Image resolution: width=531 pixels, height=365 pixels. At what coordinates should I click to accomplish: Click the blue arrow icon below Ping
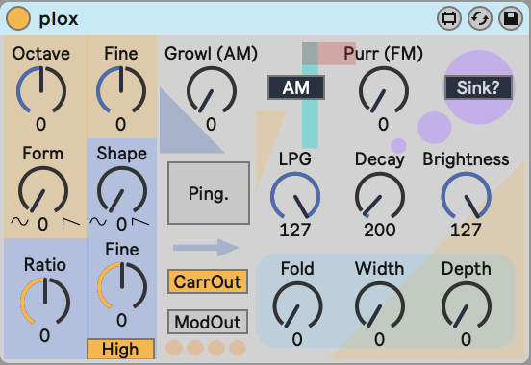point(206,248)
